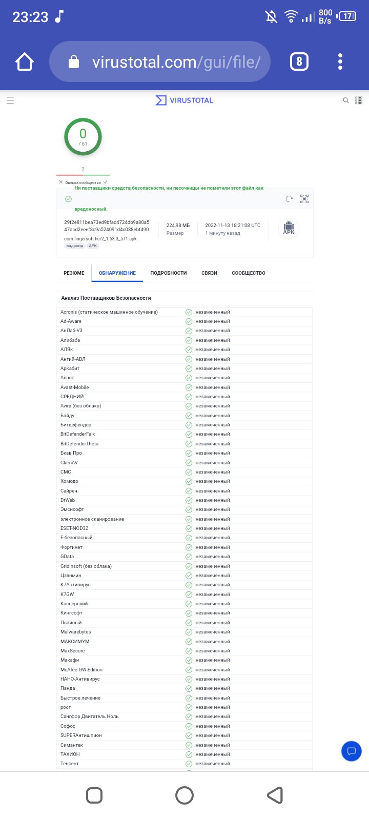Click the Тенсент vendor name
This screenshot has height=820, width=369.
point(70,764)
